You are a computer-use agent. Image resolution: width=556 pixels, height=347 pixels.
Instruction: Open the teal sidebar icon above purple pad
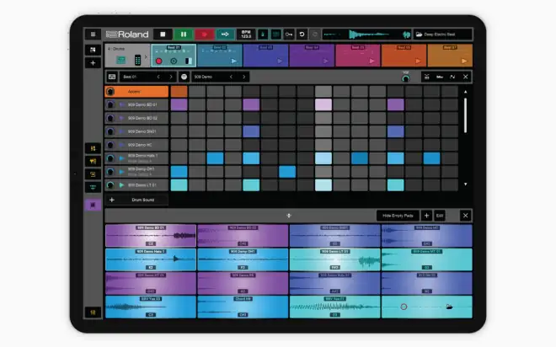(93, 187)
